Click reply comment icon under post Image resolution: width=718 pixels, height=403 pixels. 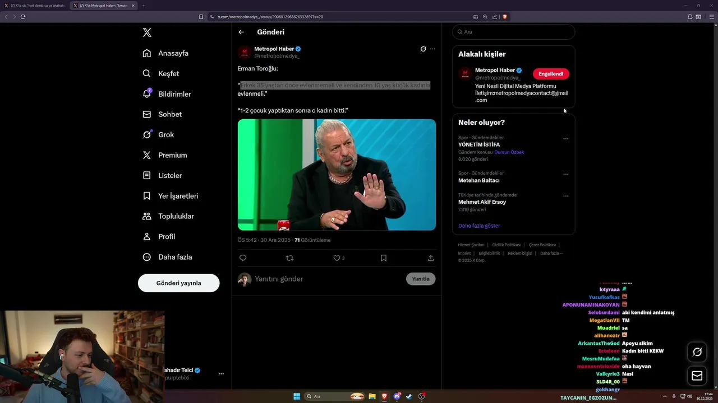tap(243, 258)
